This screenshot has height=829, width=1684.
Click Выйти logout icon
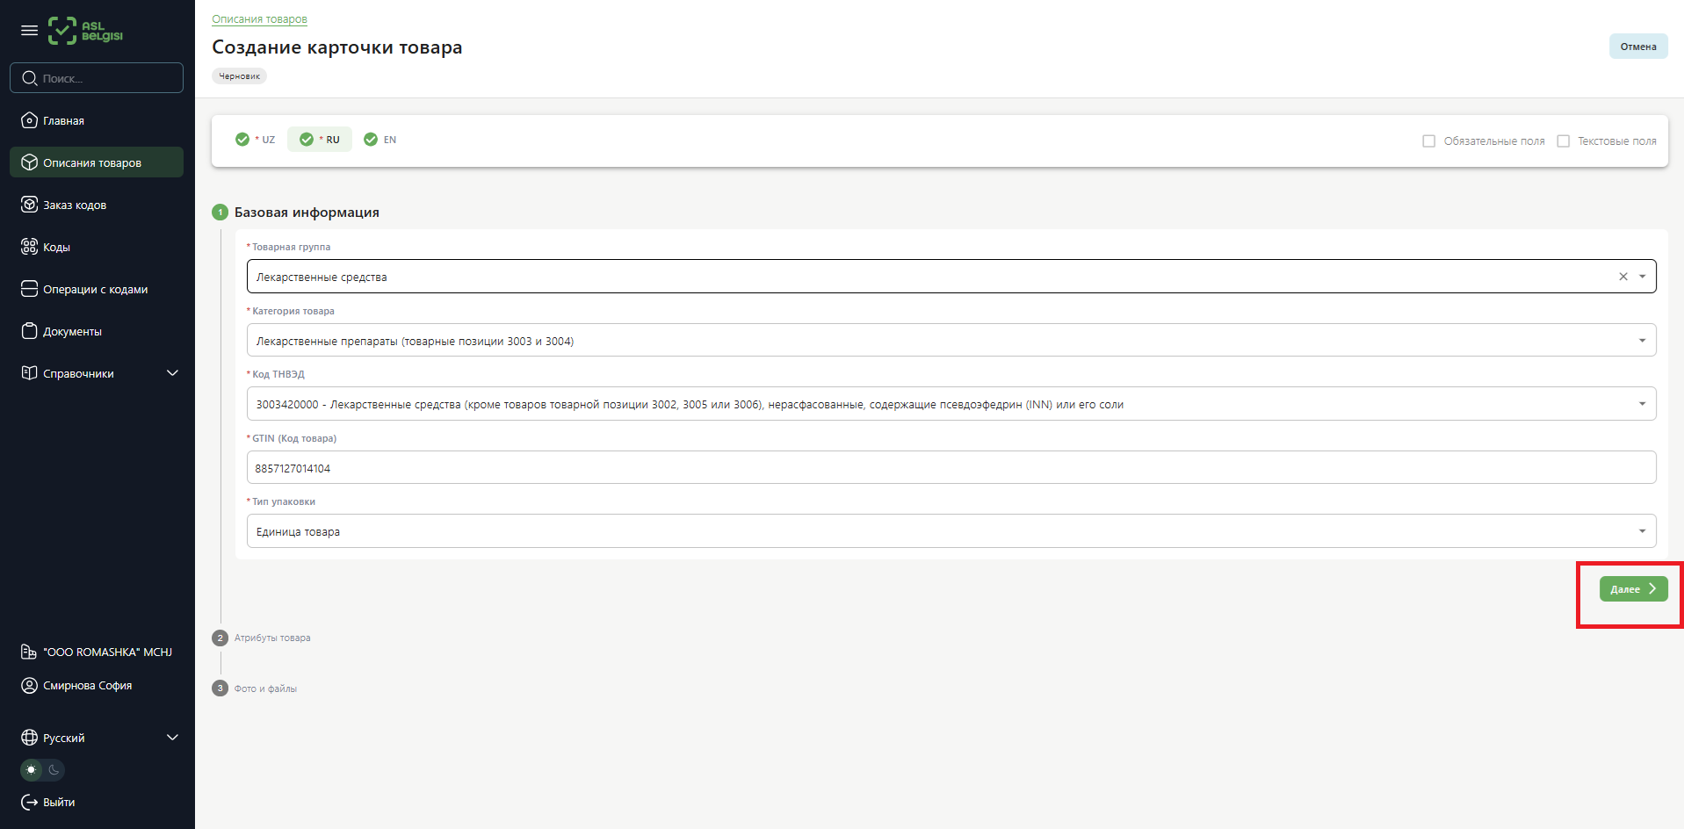point(29,803)
